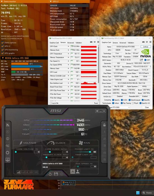The image size is (154, 196).
Task: Open the Windows Start menu
Action: 138,193
